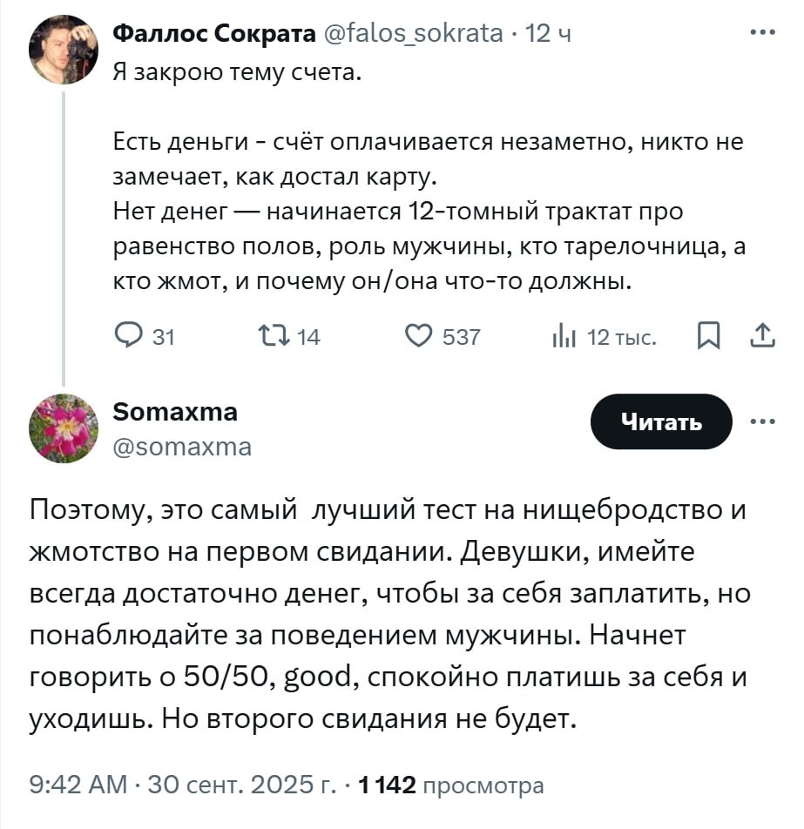
Task: Like the tweet with 537 likes
Action: click(421, 336)
